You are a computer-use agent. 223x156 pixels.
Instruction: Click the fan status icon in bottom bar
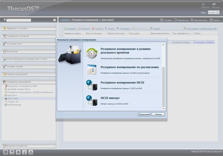(x=18, y=152)
